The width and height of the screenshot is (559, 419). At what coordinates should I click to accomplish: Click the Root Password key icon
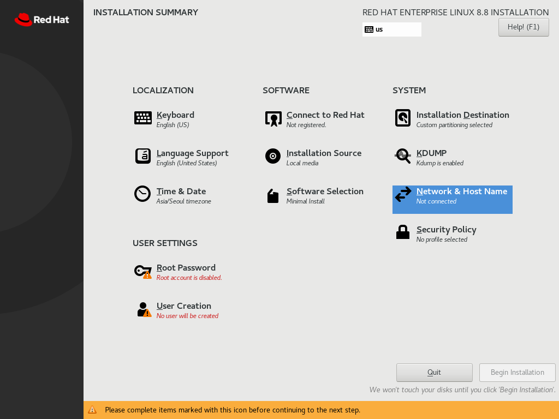click(143, 272)
